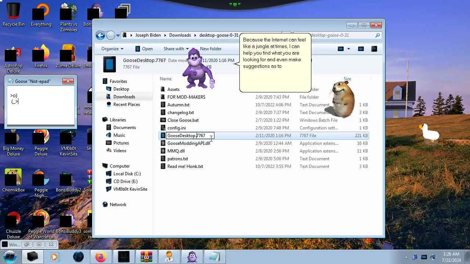Select the Autumn.txt file icon

tap(163, 105)
